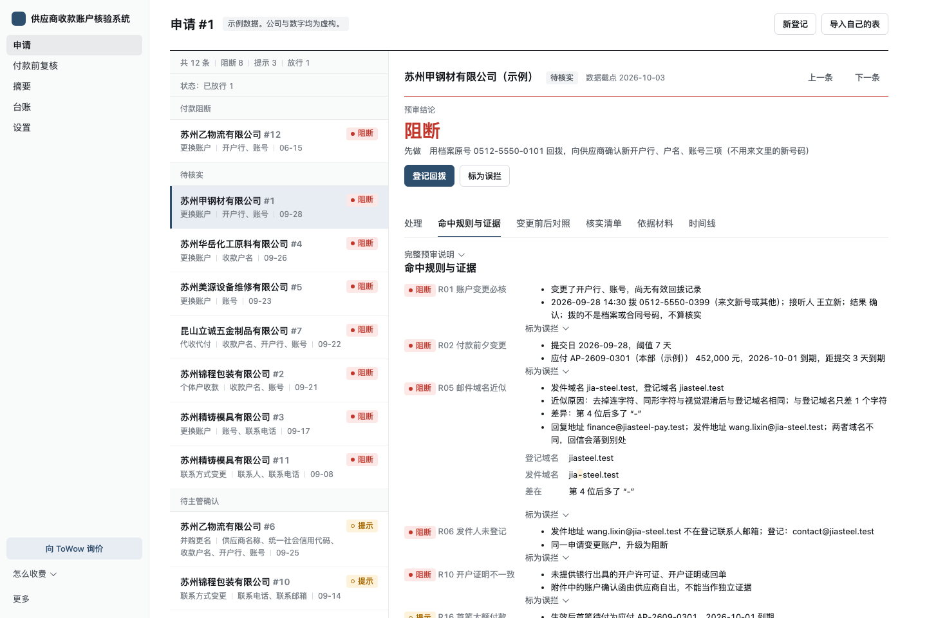Viewport: 927px width, 618px height.
Task: Go to 付款前复核 in sidebar
Action: point(74,66)
